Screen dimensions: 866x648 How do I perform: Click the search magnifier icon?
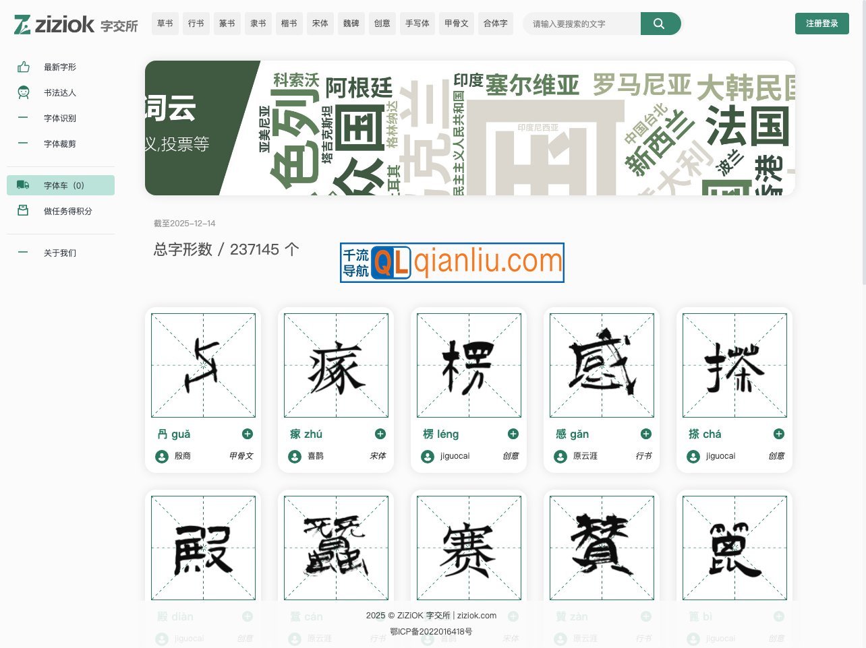click(660, 23)
